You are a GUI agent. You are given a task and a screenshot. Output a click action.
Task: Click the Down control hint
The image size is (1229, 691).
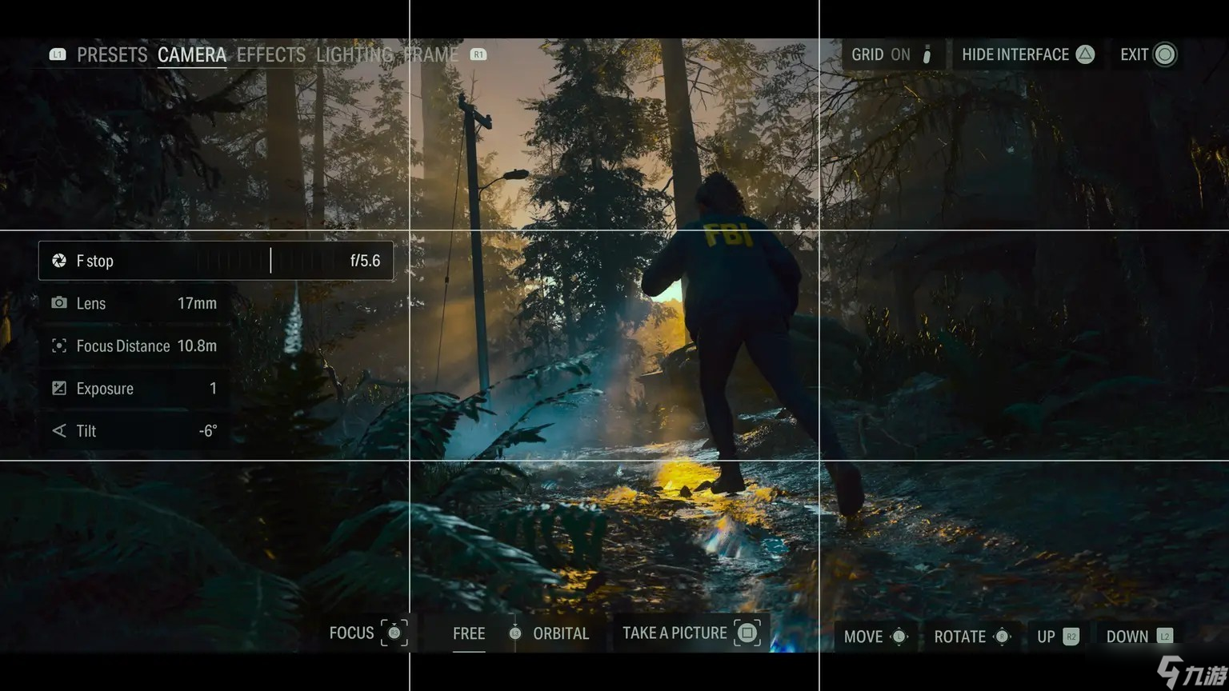[x=1139, y=637]
